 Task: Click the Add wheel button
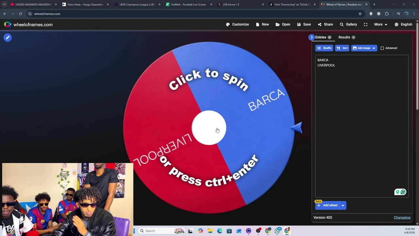click(x=327, y=206)
